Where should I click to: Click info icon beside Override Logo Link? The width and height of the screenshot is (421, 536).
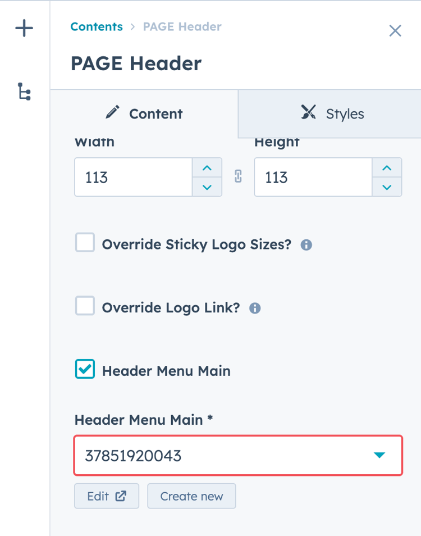coord(255,308)
